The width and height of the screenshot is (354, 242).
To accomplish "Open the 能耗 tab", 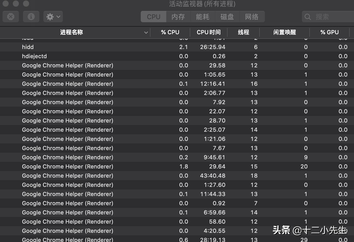I will pyautogui.click(x=203, y=17).
